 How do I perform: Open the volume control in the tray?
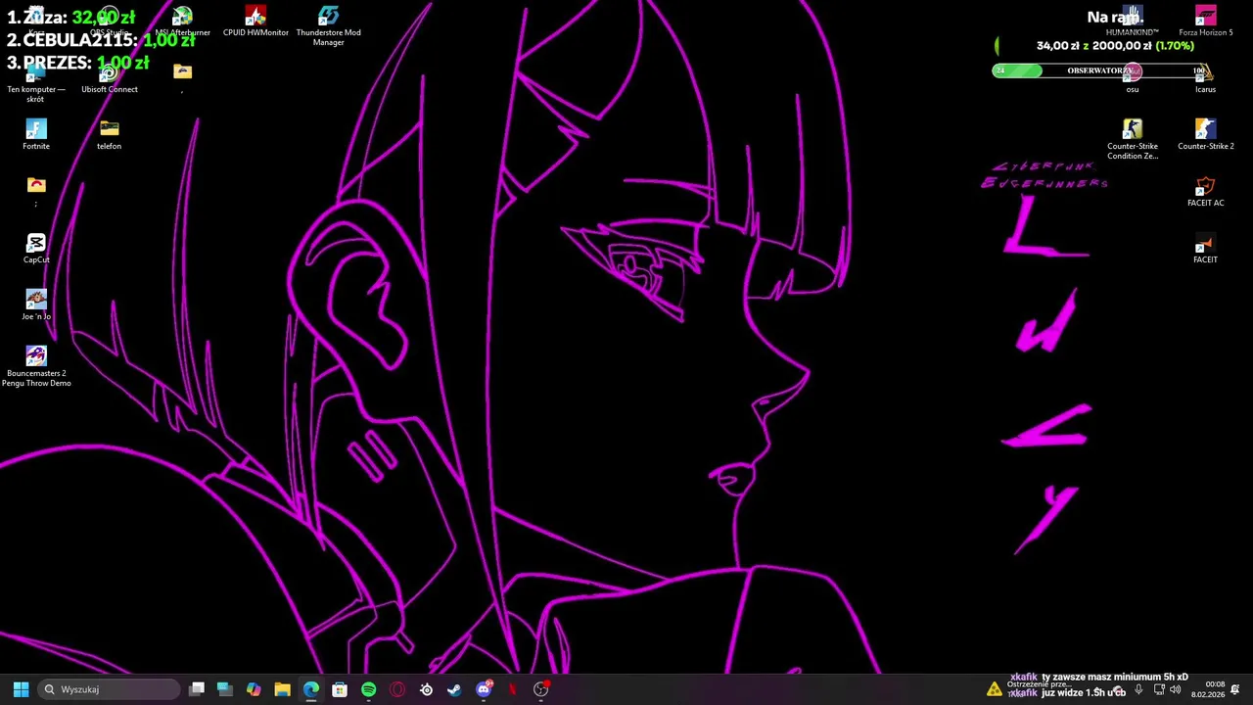pyautogui.click(x=1175, y=689)
